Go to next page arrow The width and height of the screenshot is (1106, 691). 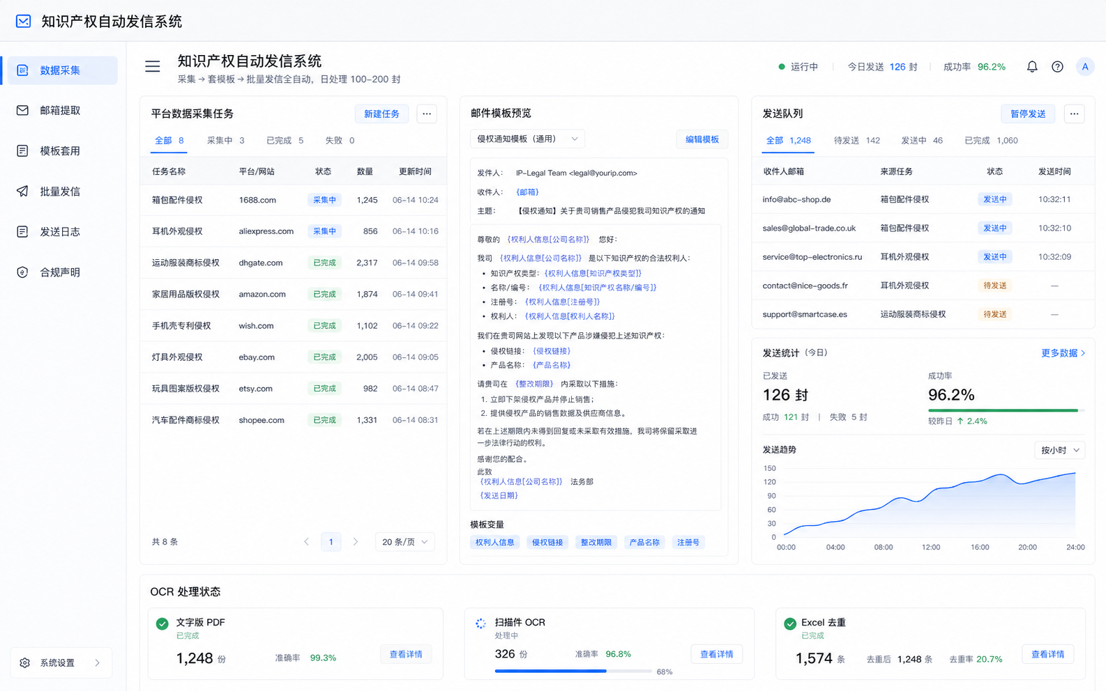click(x=356, y=542)
